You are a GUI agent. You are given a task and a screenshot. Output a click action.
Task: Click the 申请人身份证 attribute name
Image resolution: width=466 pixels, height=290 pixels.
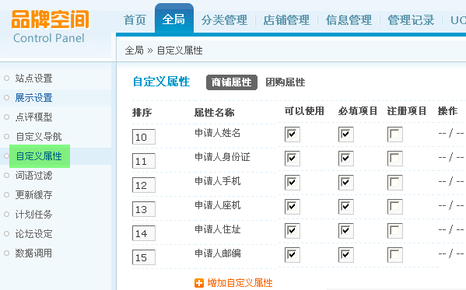222,157
